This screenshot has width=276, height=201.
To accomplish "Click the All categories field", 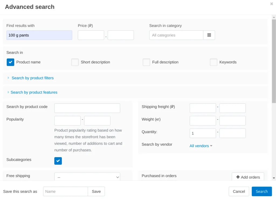I will 176,35.
